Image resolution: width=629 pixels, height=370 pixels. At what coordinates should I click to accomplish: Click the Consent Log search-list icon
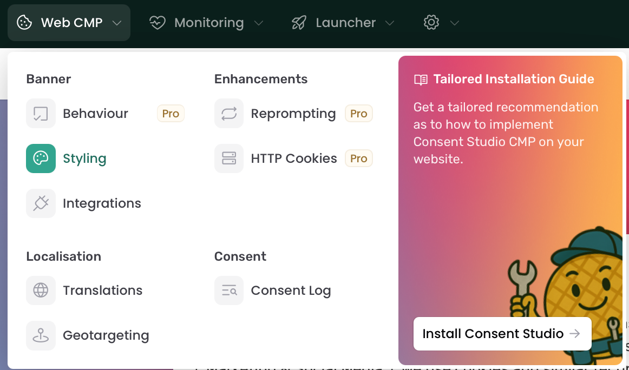[x=229, y=290]
